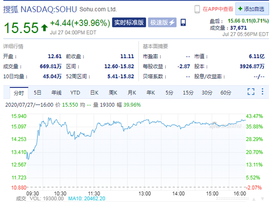Viewport: 274px width, 202px height.
Task: Switch to the YTD chart tab
Action: [x=75, y=93]
